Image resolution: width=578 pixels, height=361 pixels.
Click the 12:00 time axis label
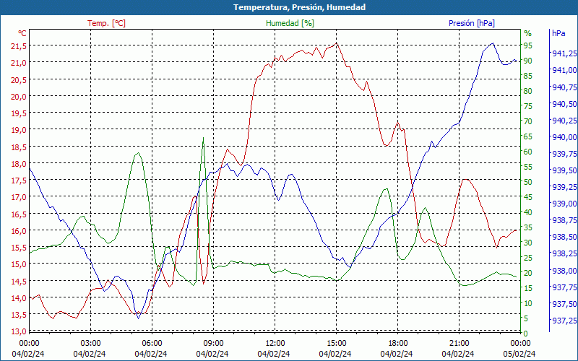[275, 344]
